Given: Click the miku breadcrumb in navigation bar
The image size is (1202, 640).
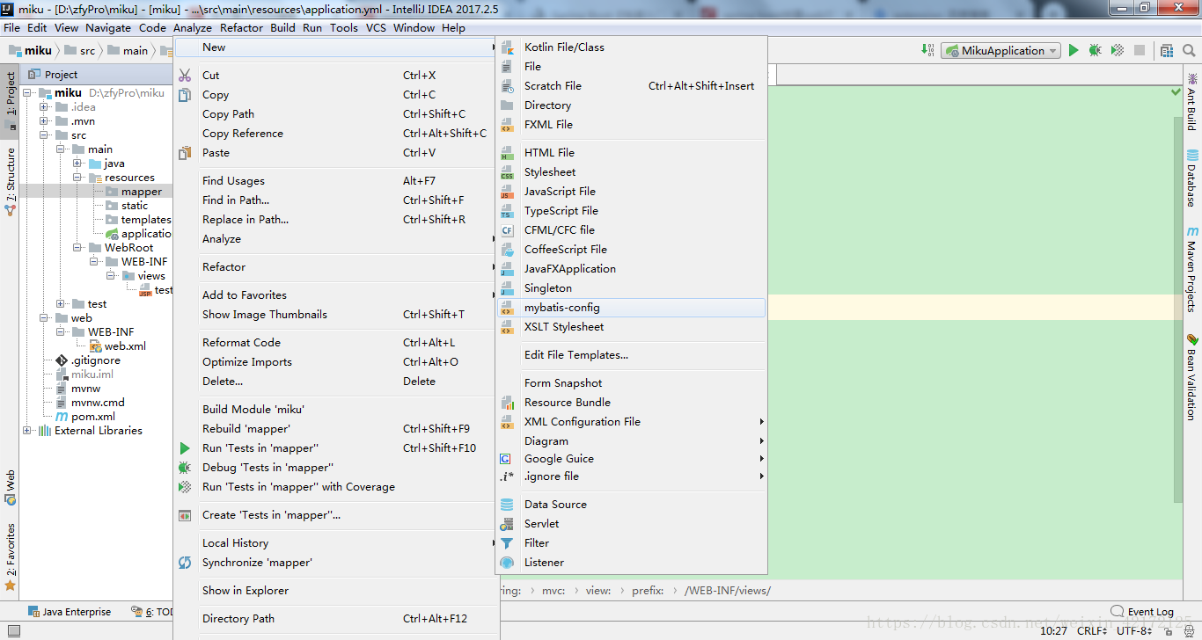Looking at the screenshot, I should [31, 51].
